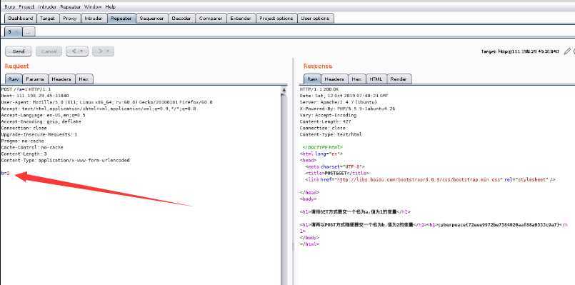Click the request Content-Type header line

pos(65,160)
